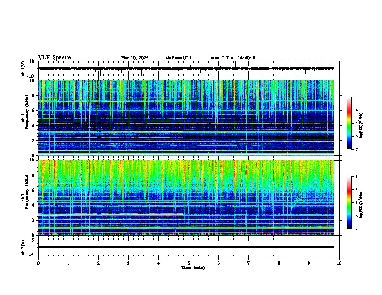Image resolution: width=382 pixels, height=295 pixels.
Task: Click the ch.1 spectrogram "4" kHz tick label
Action: [34, 126]
